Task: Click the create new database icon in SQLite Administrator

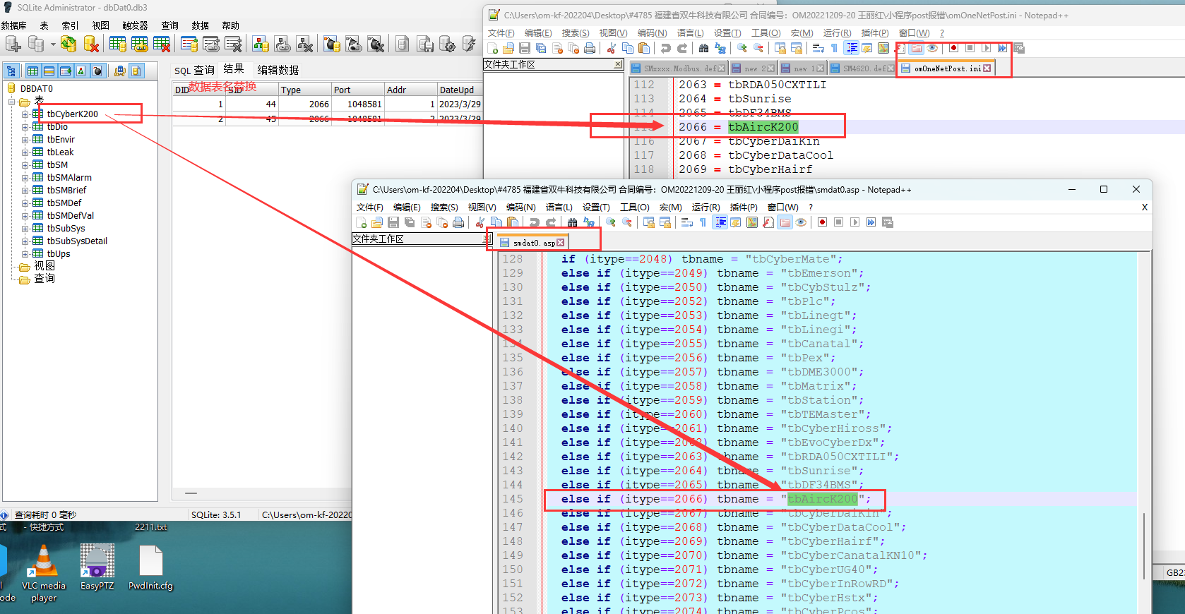Action: pyautogui.click(x=13, y=44)
